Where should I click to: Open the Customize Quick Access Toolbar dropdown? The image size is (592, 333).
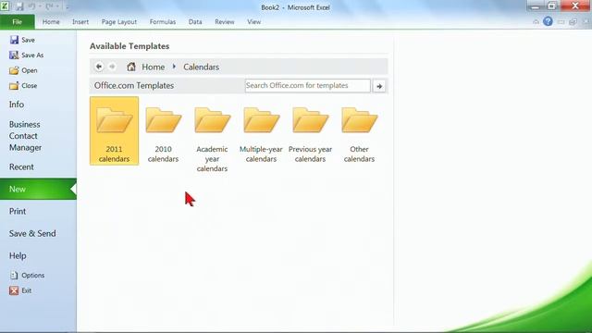coord(68,6)
